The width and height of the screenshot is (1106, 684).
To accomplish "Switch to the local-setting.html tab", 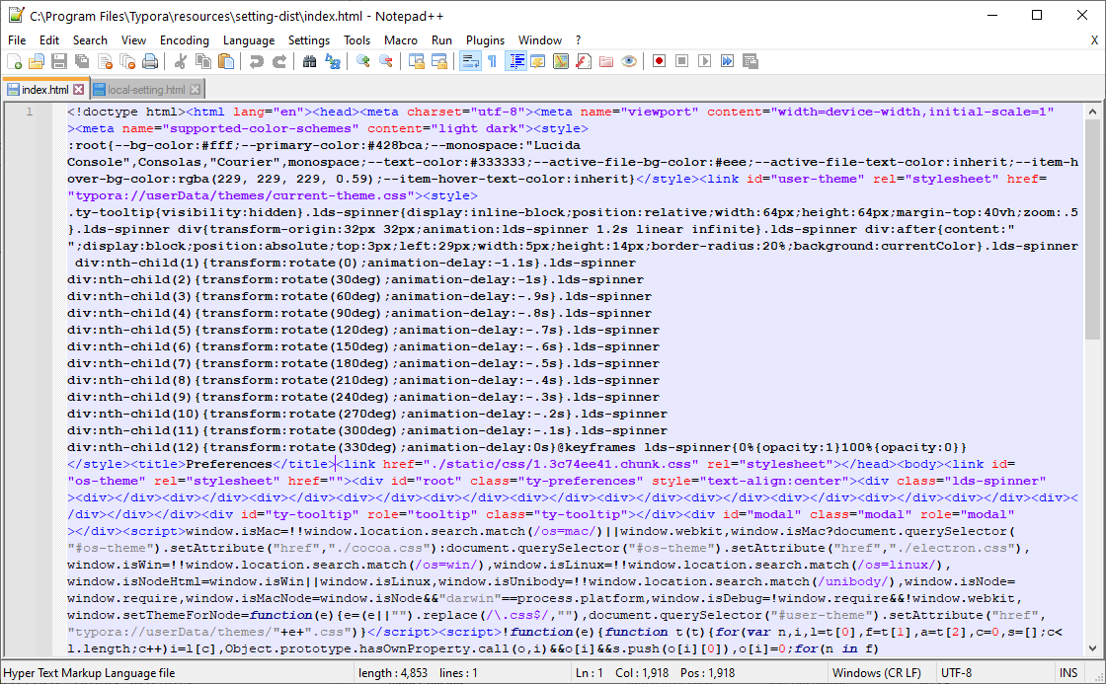I will [x=146, y=90].
